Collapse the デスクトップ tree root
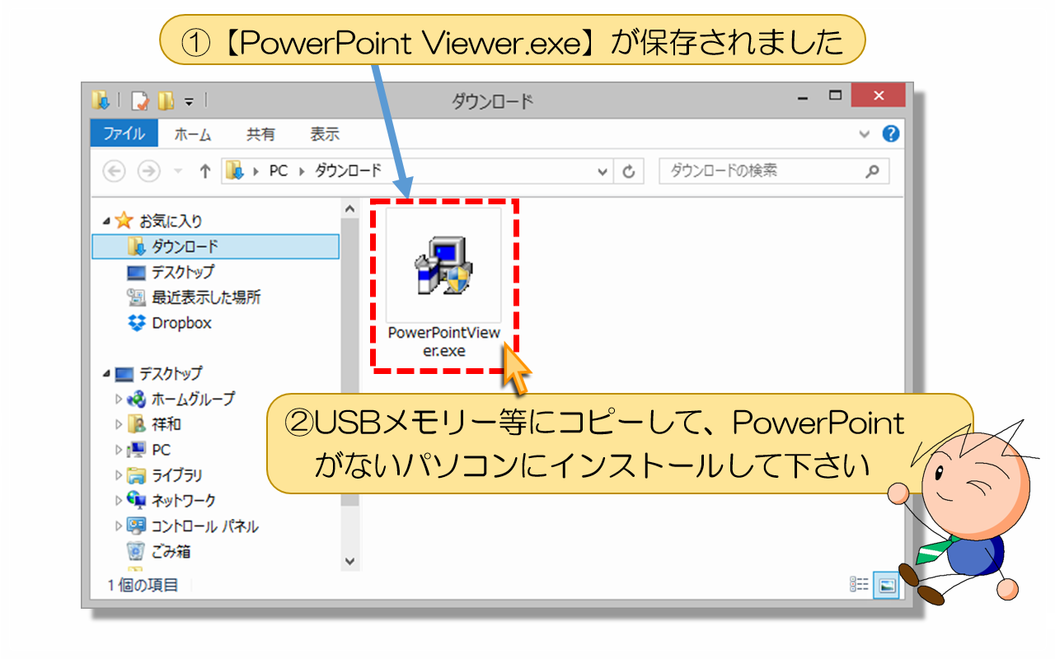The width and height of the screenshot is (1055, 659). [106, 373]
